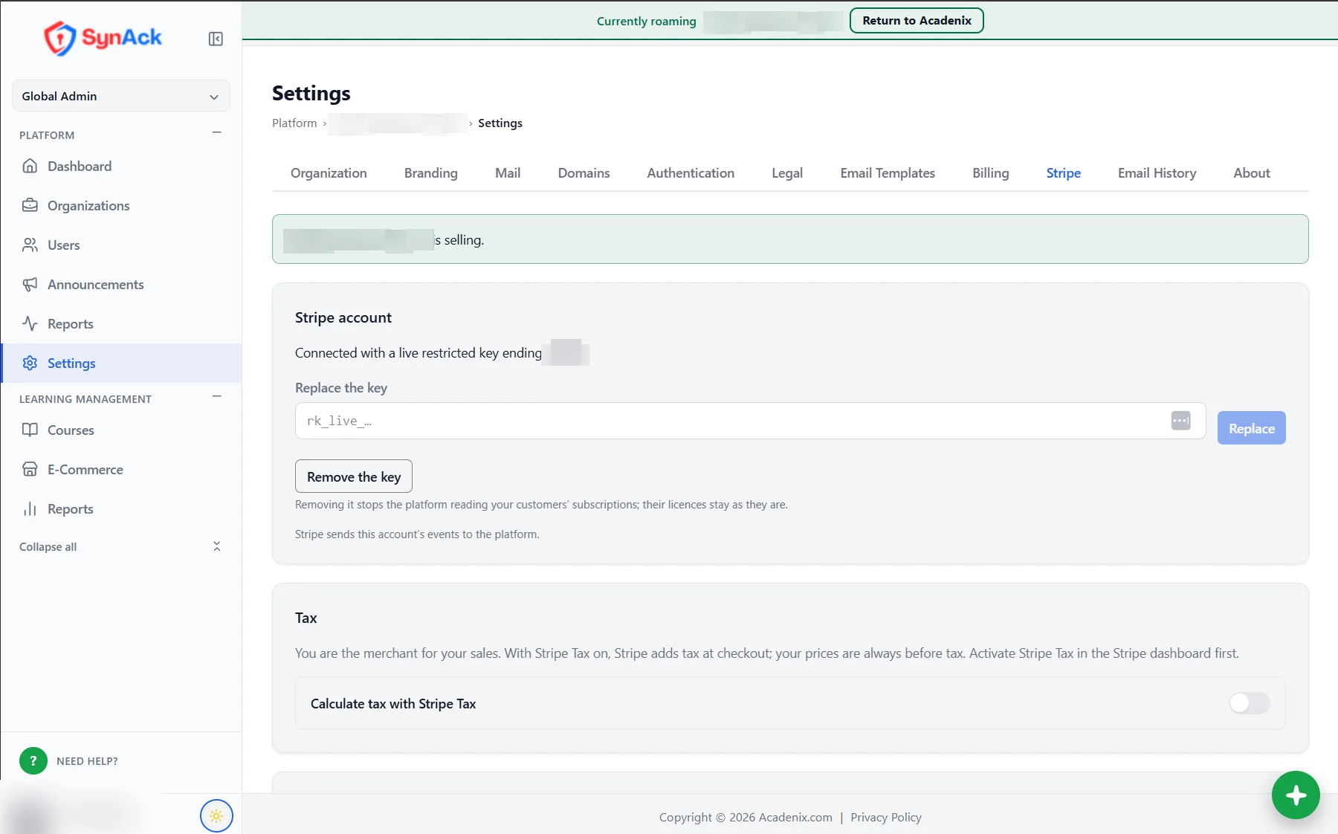1338x834 pixels.
Task: View the Email History tab
Action: tap(1157, 172)
